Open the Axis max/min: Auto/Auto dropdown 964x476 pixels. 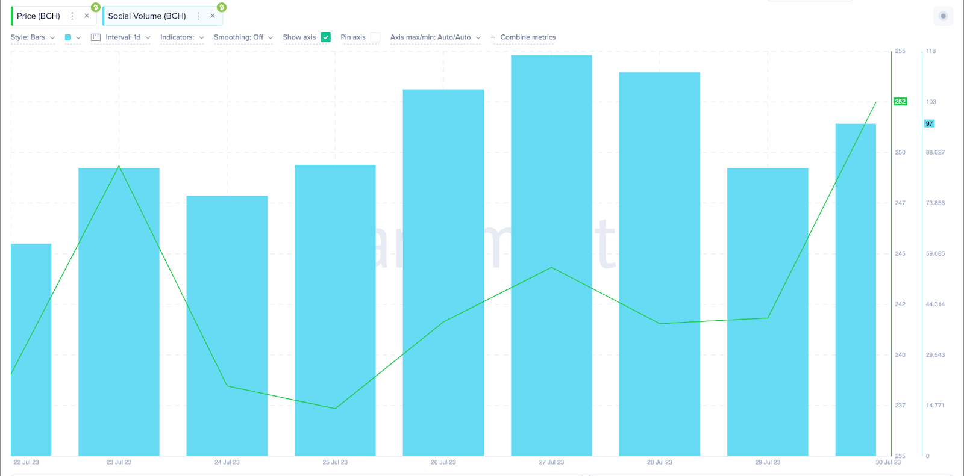[436, 37]
